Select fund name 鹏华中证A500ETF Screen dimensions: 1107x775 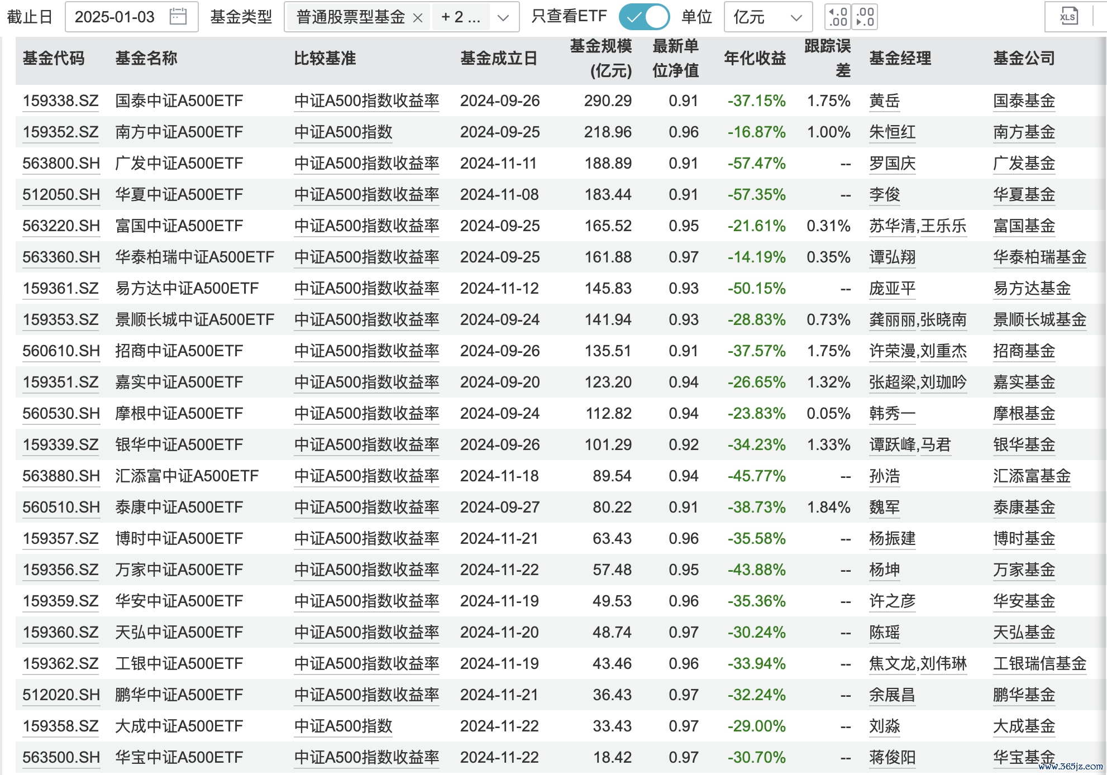[179, 695]
